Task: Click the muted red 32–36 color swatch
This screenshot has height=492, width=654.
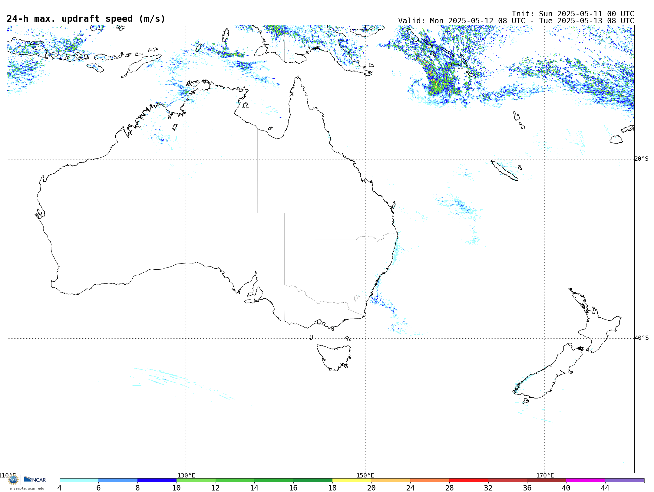Action: pyautogui.click(x=508, y=481)
